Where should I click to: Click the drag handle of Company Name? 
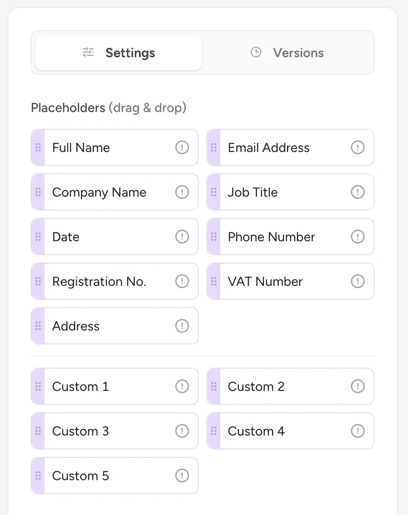pos(38,192)
